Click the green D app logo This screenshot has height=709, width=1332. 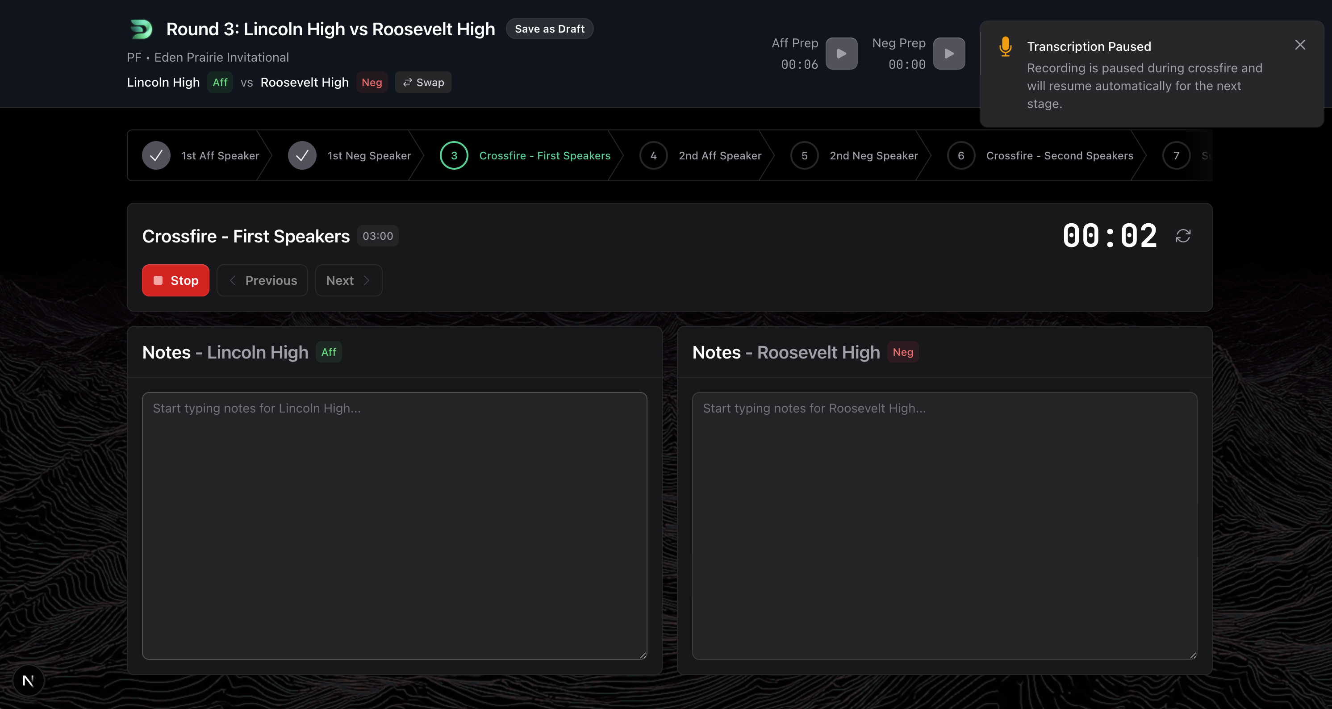pos(141,29)
